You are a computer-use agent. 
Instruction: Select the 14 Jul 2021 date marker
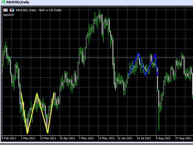[144, 138]
